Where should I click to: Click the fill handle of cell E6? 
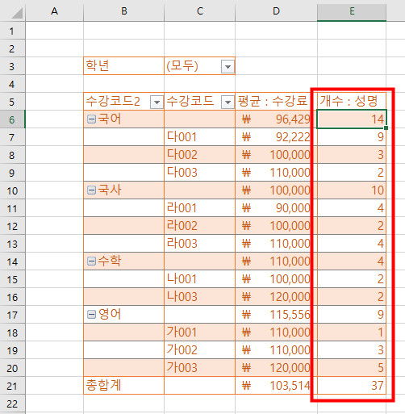pos(386,128)
